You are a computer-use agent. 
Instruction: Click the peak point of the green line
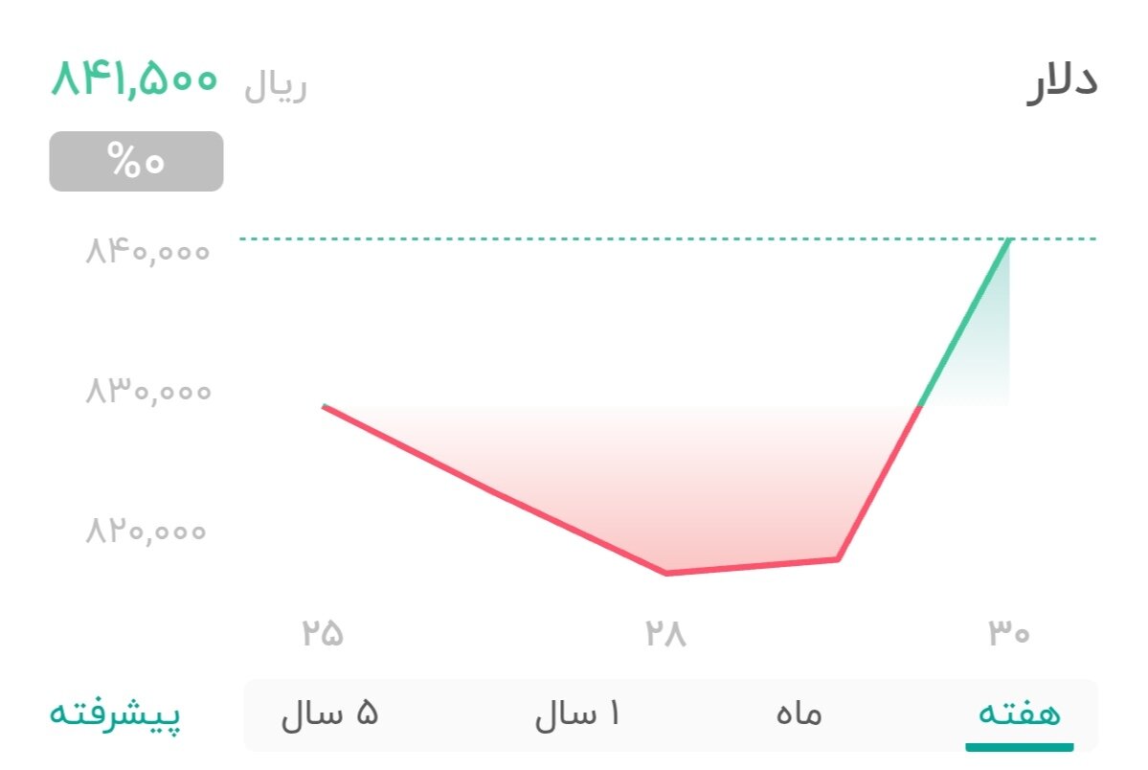(1010, 239)
